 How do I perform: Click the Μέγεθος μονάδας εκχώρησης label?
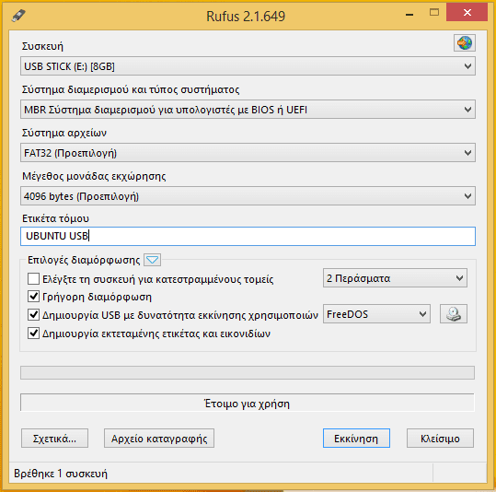coord(94,176)
